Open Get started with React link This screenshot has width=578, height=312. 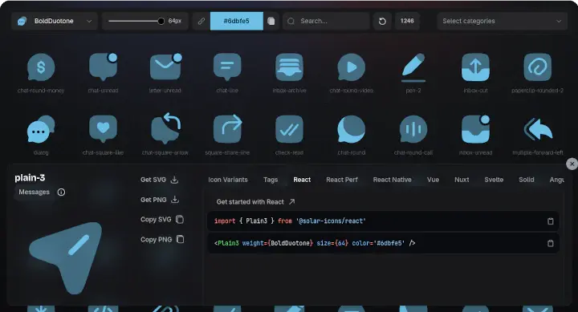click(255, 202)
